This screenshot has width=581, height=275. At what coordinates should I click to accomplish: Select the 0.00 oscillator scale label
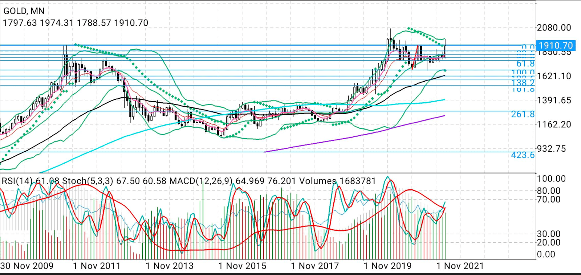(546, 254)
